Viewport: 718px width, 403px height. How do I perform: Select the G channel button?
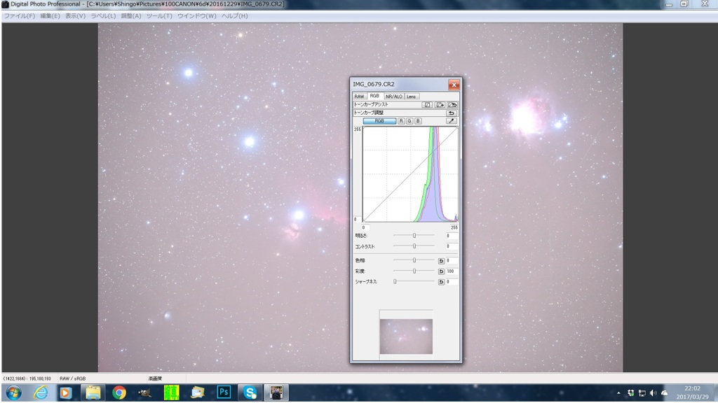(409, 121)
